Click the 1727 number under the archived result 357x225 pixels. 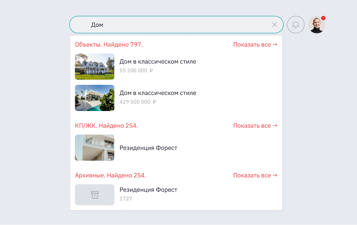[126, 198]
